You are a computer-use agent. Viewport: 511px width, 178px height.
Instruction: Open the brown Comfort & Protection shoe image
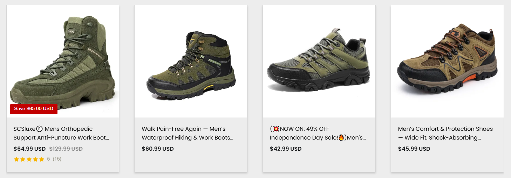coord(447,61)
